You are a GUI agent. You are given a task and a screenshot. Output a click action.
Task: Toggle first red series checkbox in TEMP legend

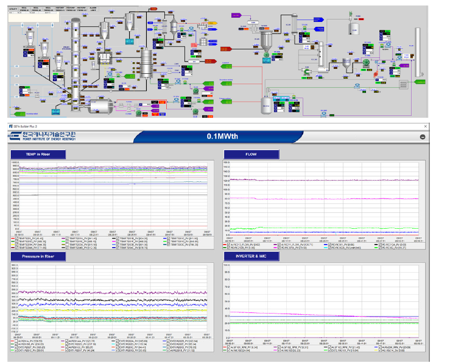pyautogui.click(x=16, y=239)
